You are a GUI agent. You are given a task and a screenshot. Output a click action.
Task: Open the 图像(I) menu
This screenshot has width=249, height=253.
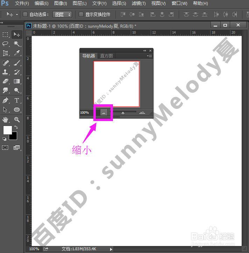click(x=61, y=3)
